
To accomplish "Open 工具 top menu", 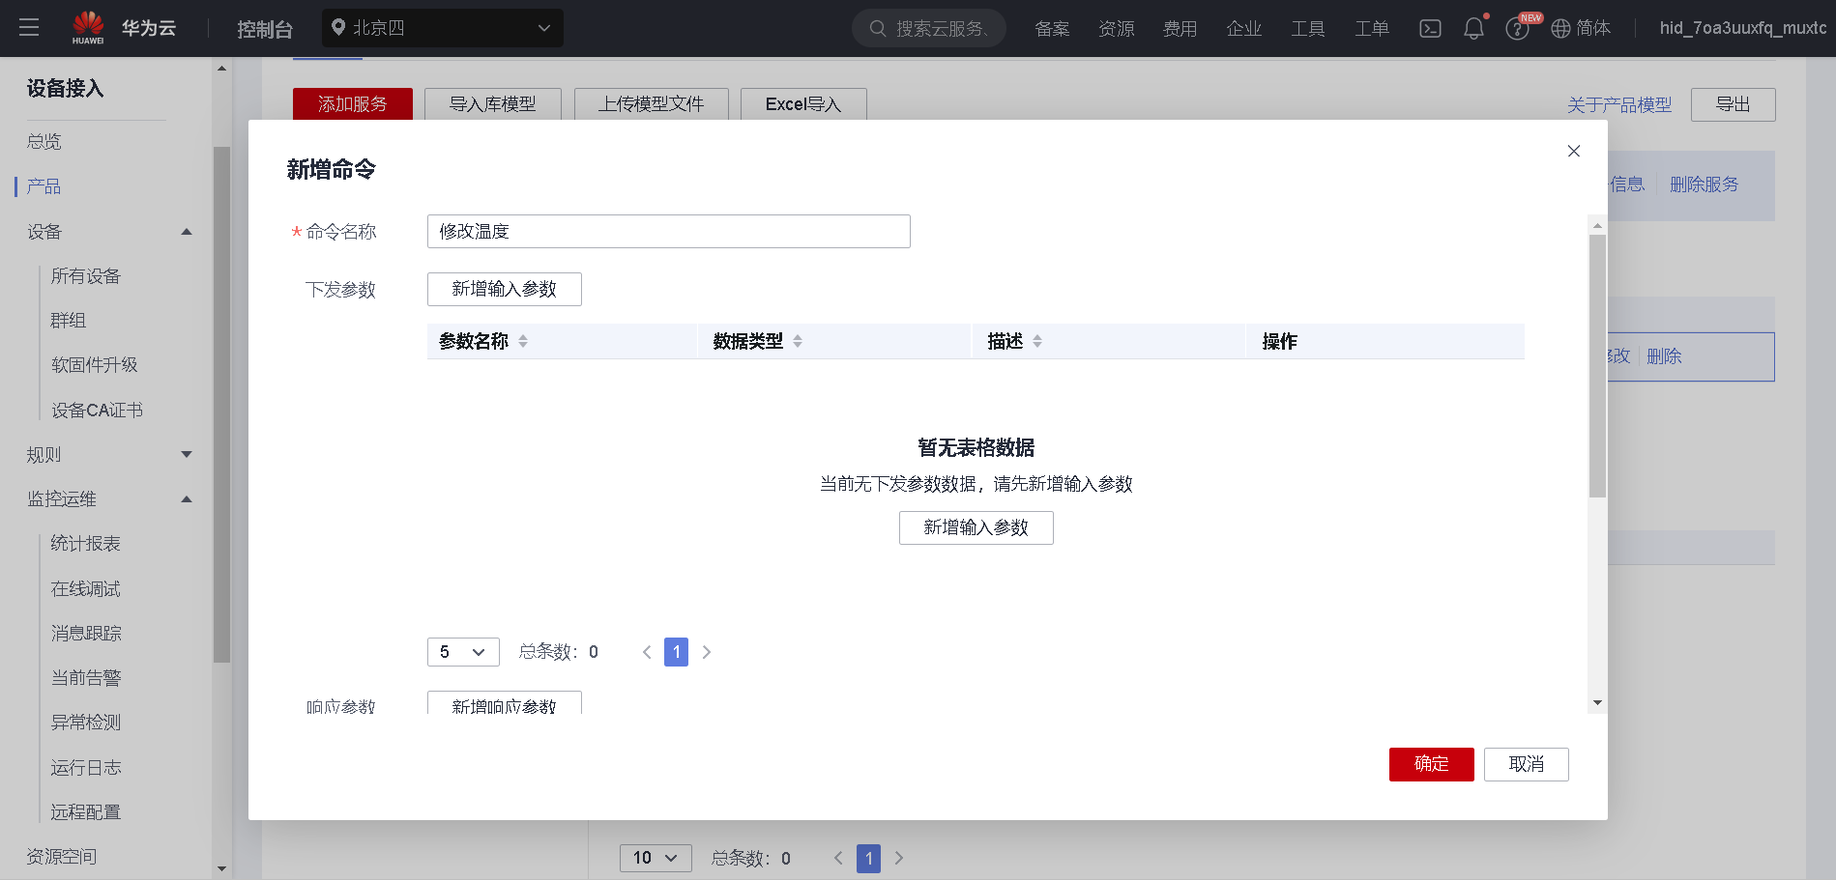I will 1308,29.
